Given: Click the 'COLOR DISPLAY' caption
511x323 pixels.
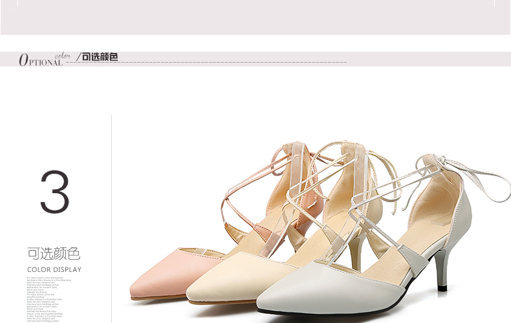Looking at the screenshot, I should pyautogui.click(x=54, y=269).
